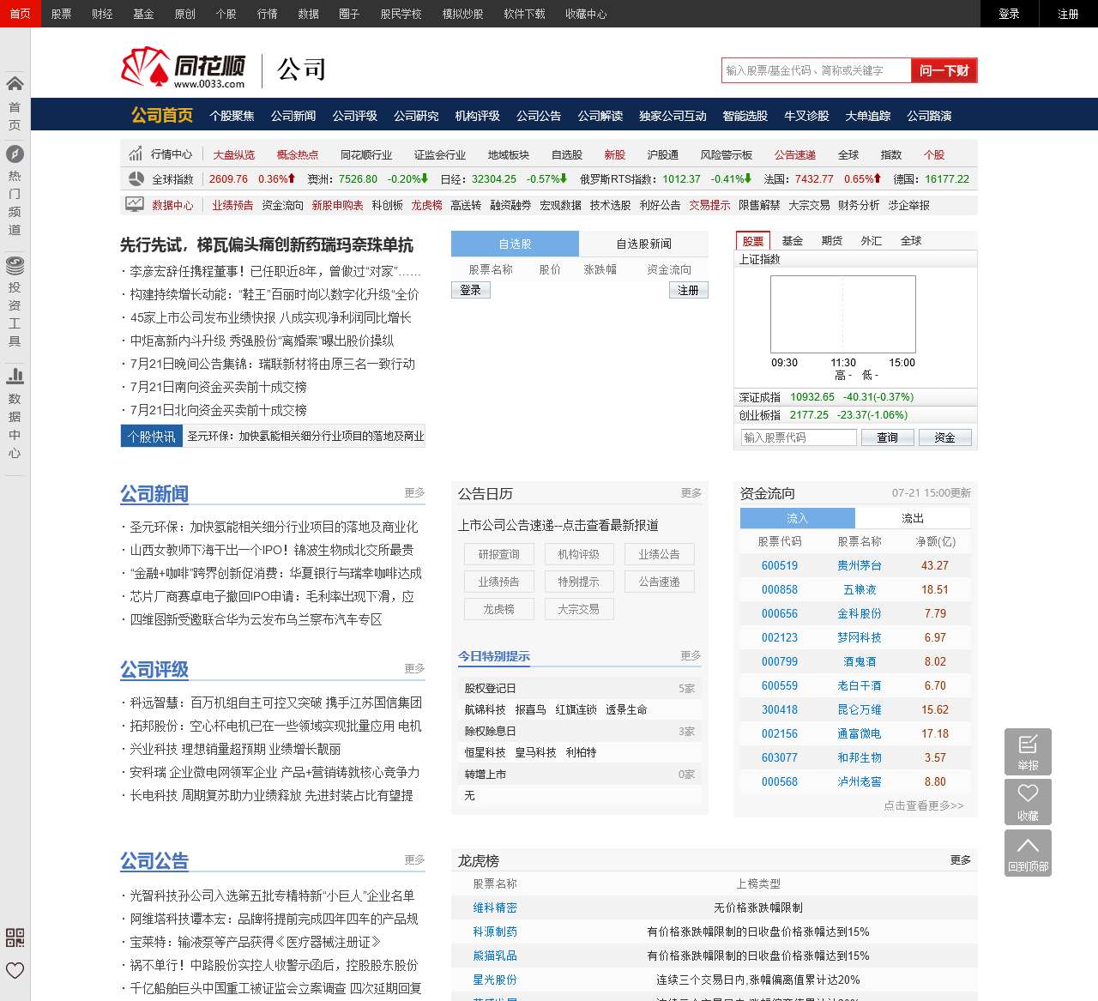Click the 输入股票代码 input field
The height and width of the screenshot is (1001, 1098).
click(x=798, y=437)
